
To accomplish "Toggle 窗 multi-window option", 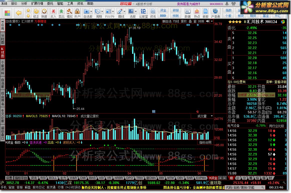I will pos(195,22).
